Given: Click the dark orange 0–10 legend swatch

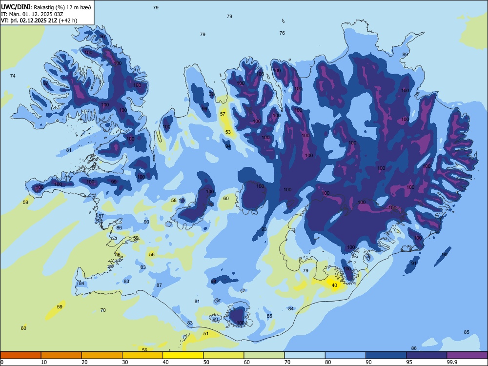Looking at the screenshot, I should (20, 355).
